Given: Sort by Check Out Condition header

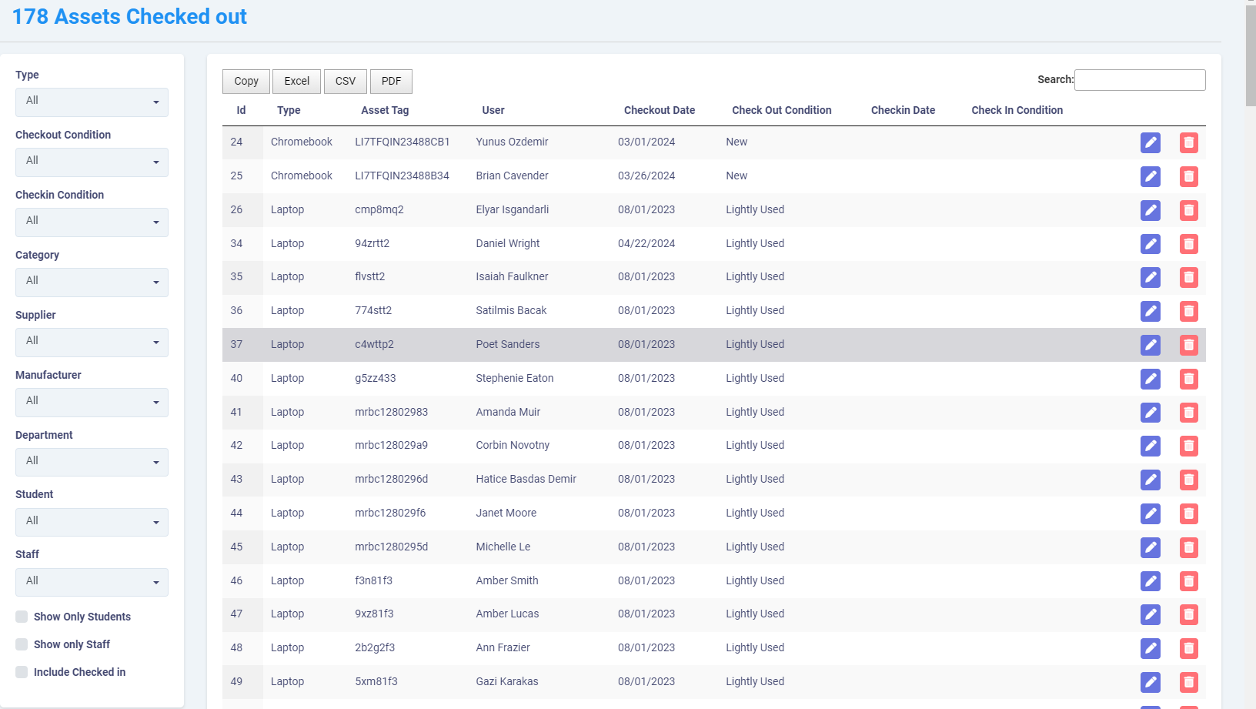Looking at the screenshot, I should coord(782,110).
